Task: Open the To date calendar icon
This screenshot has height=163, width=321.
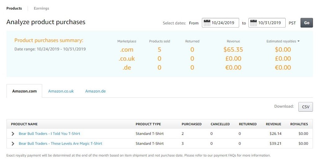Action: pyautogui.click(x=253, y=23)
